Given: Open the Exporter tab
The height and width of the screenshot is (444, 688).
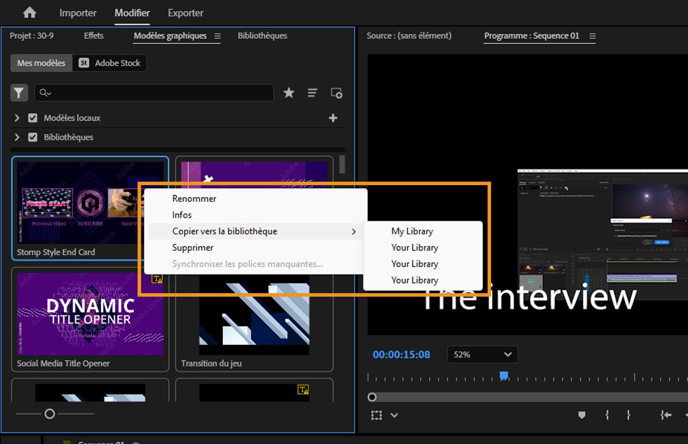Looking at the screenshot, I should pos(185,13).
